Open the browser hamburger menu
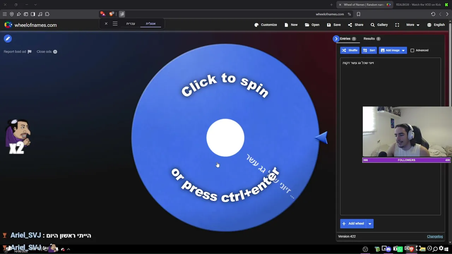The height and width of the screenshot is (254, 452). (5, 14)
